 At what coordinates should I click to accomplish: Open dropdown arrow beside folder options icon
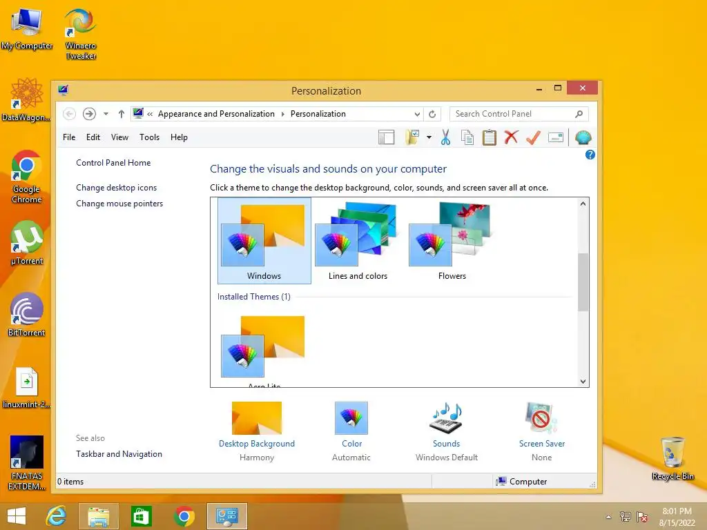[429, 137]
